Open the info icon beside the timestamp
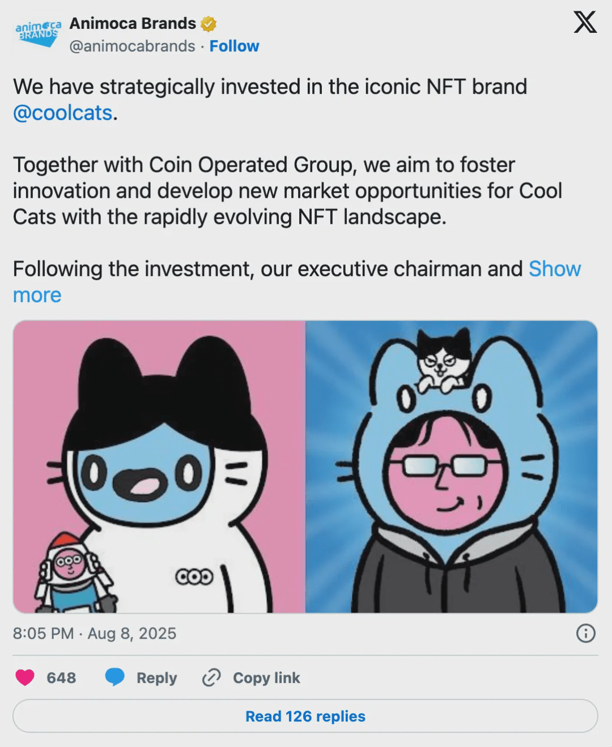 pos(585,633)
